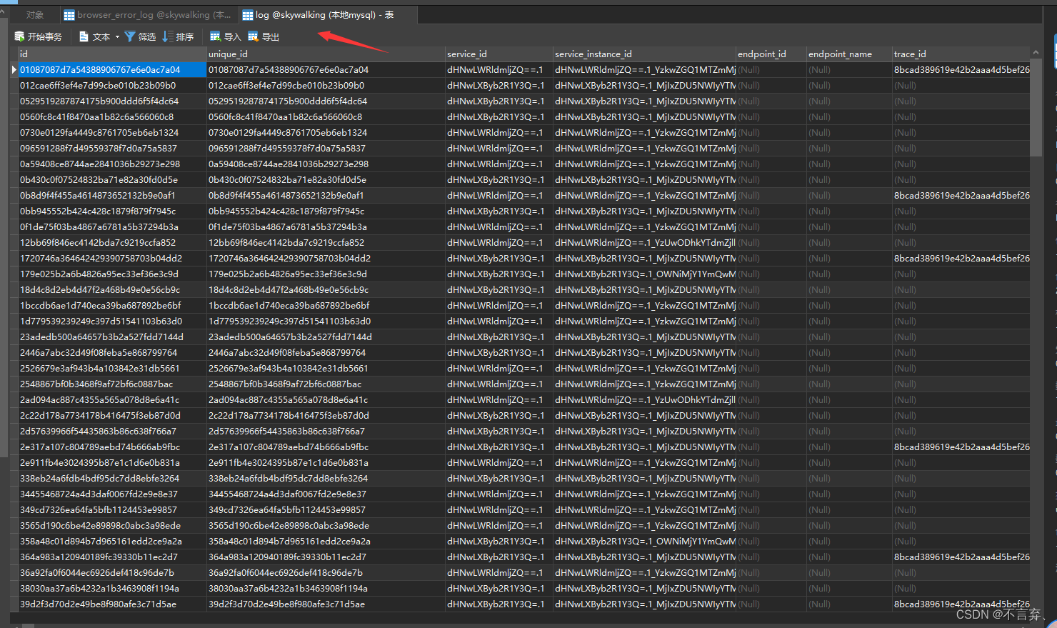The image size is (1057, 628).
Task: Select id cell 2d57639966f54435863b86c638f766a7
Action: tap(112, 432)
